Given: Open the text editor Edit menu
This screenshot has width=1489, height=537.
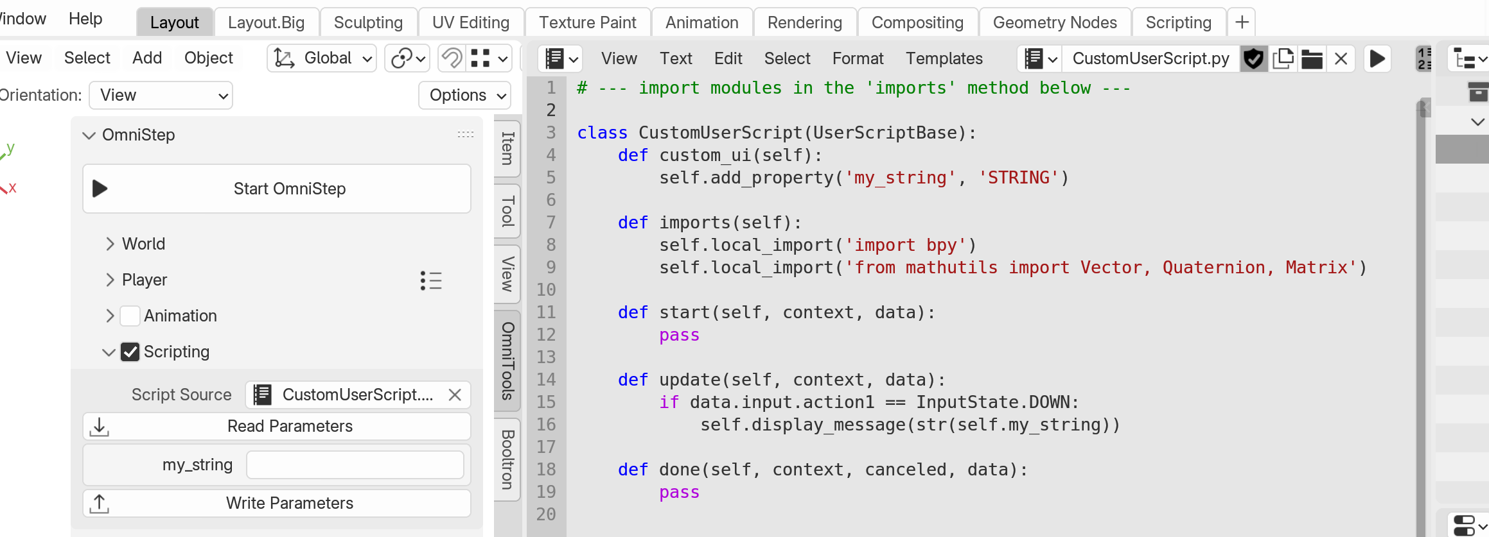Looking at the screenshot, I should [x=728, y=59].
